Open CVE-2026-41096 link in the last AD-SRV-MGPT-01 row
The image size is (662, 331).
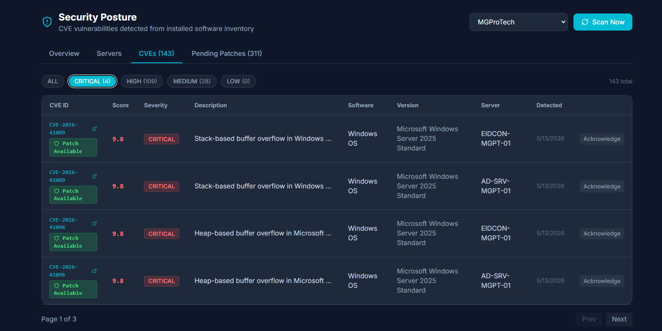click(64, 271)
